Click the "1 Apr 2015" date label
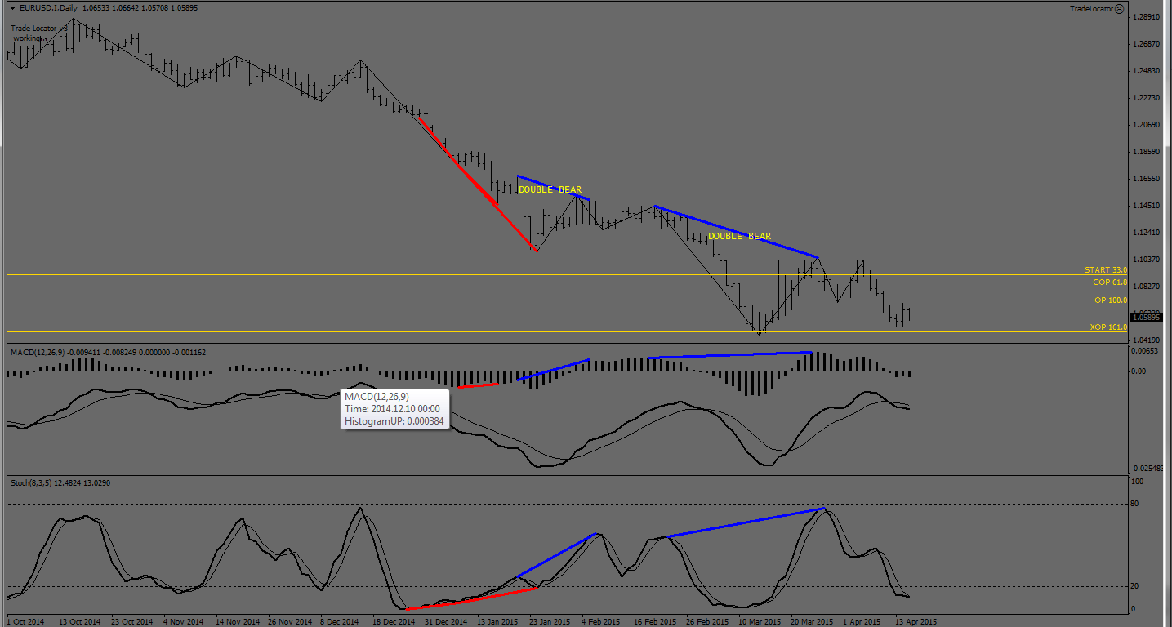 tap(862, 621)
